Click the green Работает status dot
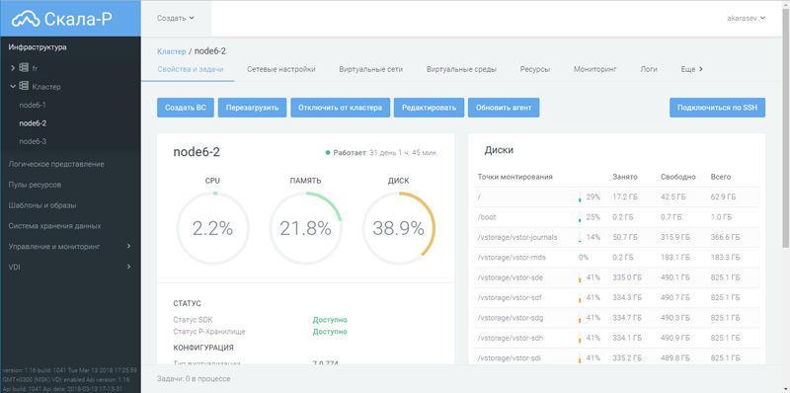Image resolution: width=790 pixels, height=393 pixels. pos(328,152)
